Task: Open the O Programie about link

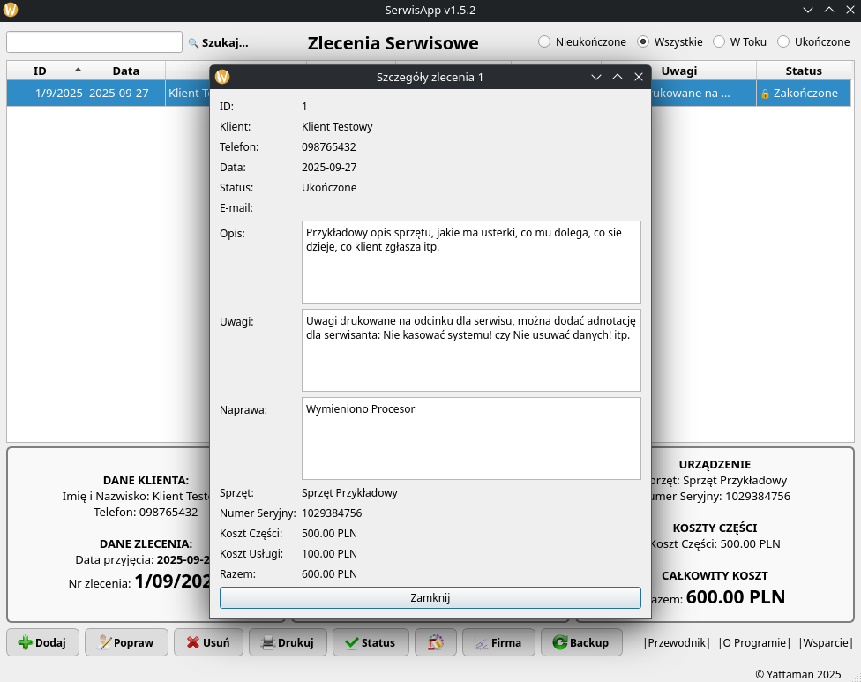Action: point(754,642)
